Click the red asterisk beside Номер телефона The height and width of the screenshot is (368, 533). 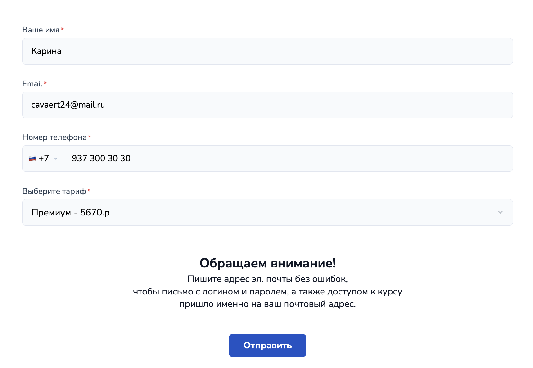(x=89, y=136)
